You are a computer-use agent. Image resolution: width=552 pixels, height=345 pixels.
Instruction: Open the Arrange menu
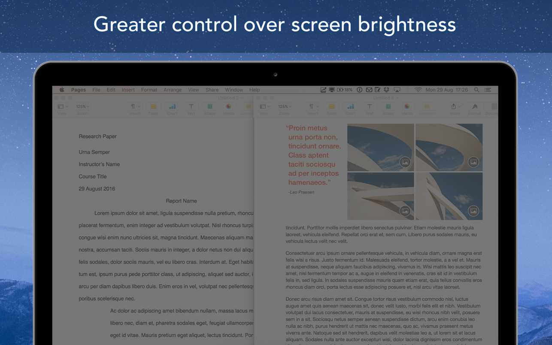click(173, 90)
